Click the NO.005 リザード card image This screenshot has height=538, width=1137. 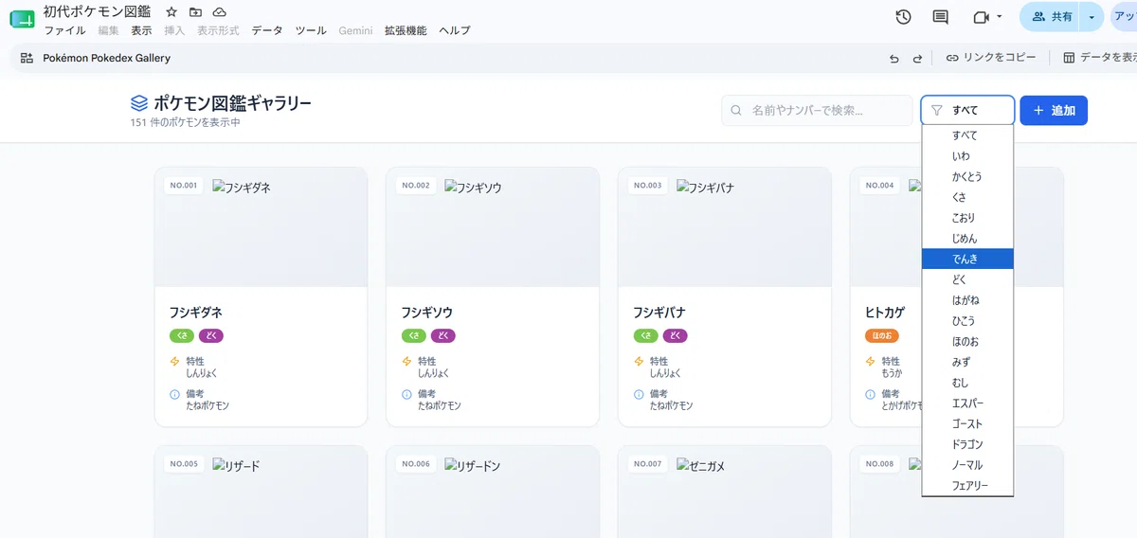tap(261, 493)
